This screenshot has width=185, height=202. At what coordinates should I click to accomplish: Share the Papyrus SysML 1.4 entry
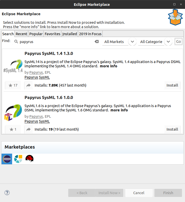tap(28, 85)
